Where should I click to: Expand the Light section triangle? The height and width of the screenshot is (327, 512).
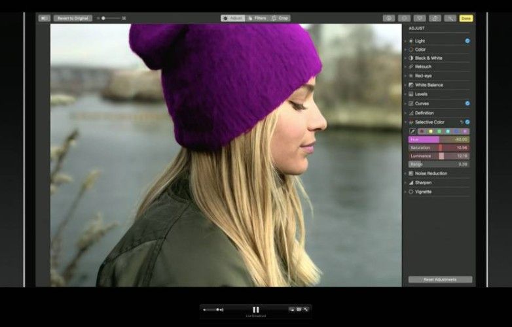click(x=406, y=41)
